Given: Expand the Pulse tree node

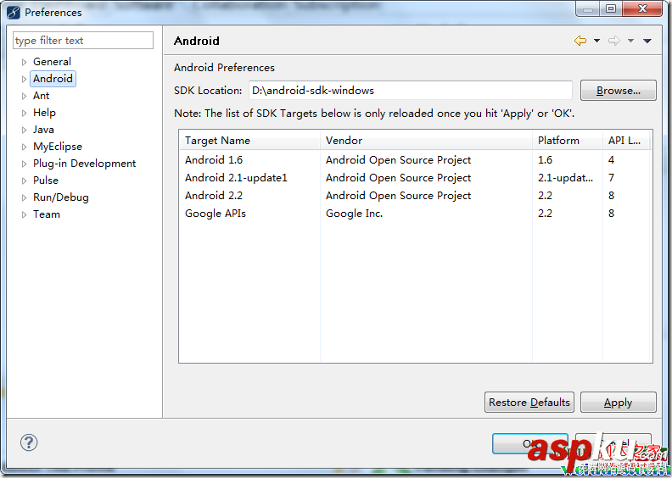Looking at the screenshot, I should click(x=24, y=181).
